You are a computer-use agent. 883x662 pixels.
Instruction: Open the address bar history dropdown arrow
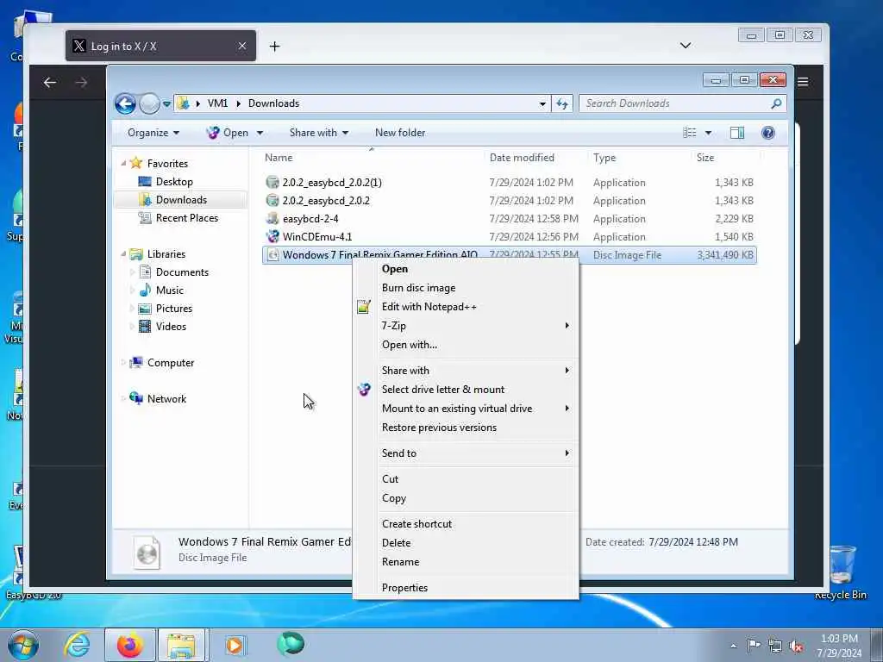(542, 103)
